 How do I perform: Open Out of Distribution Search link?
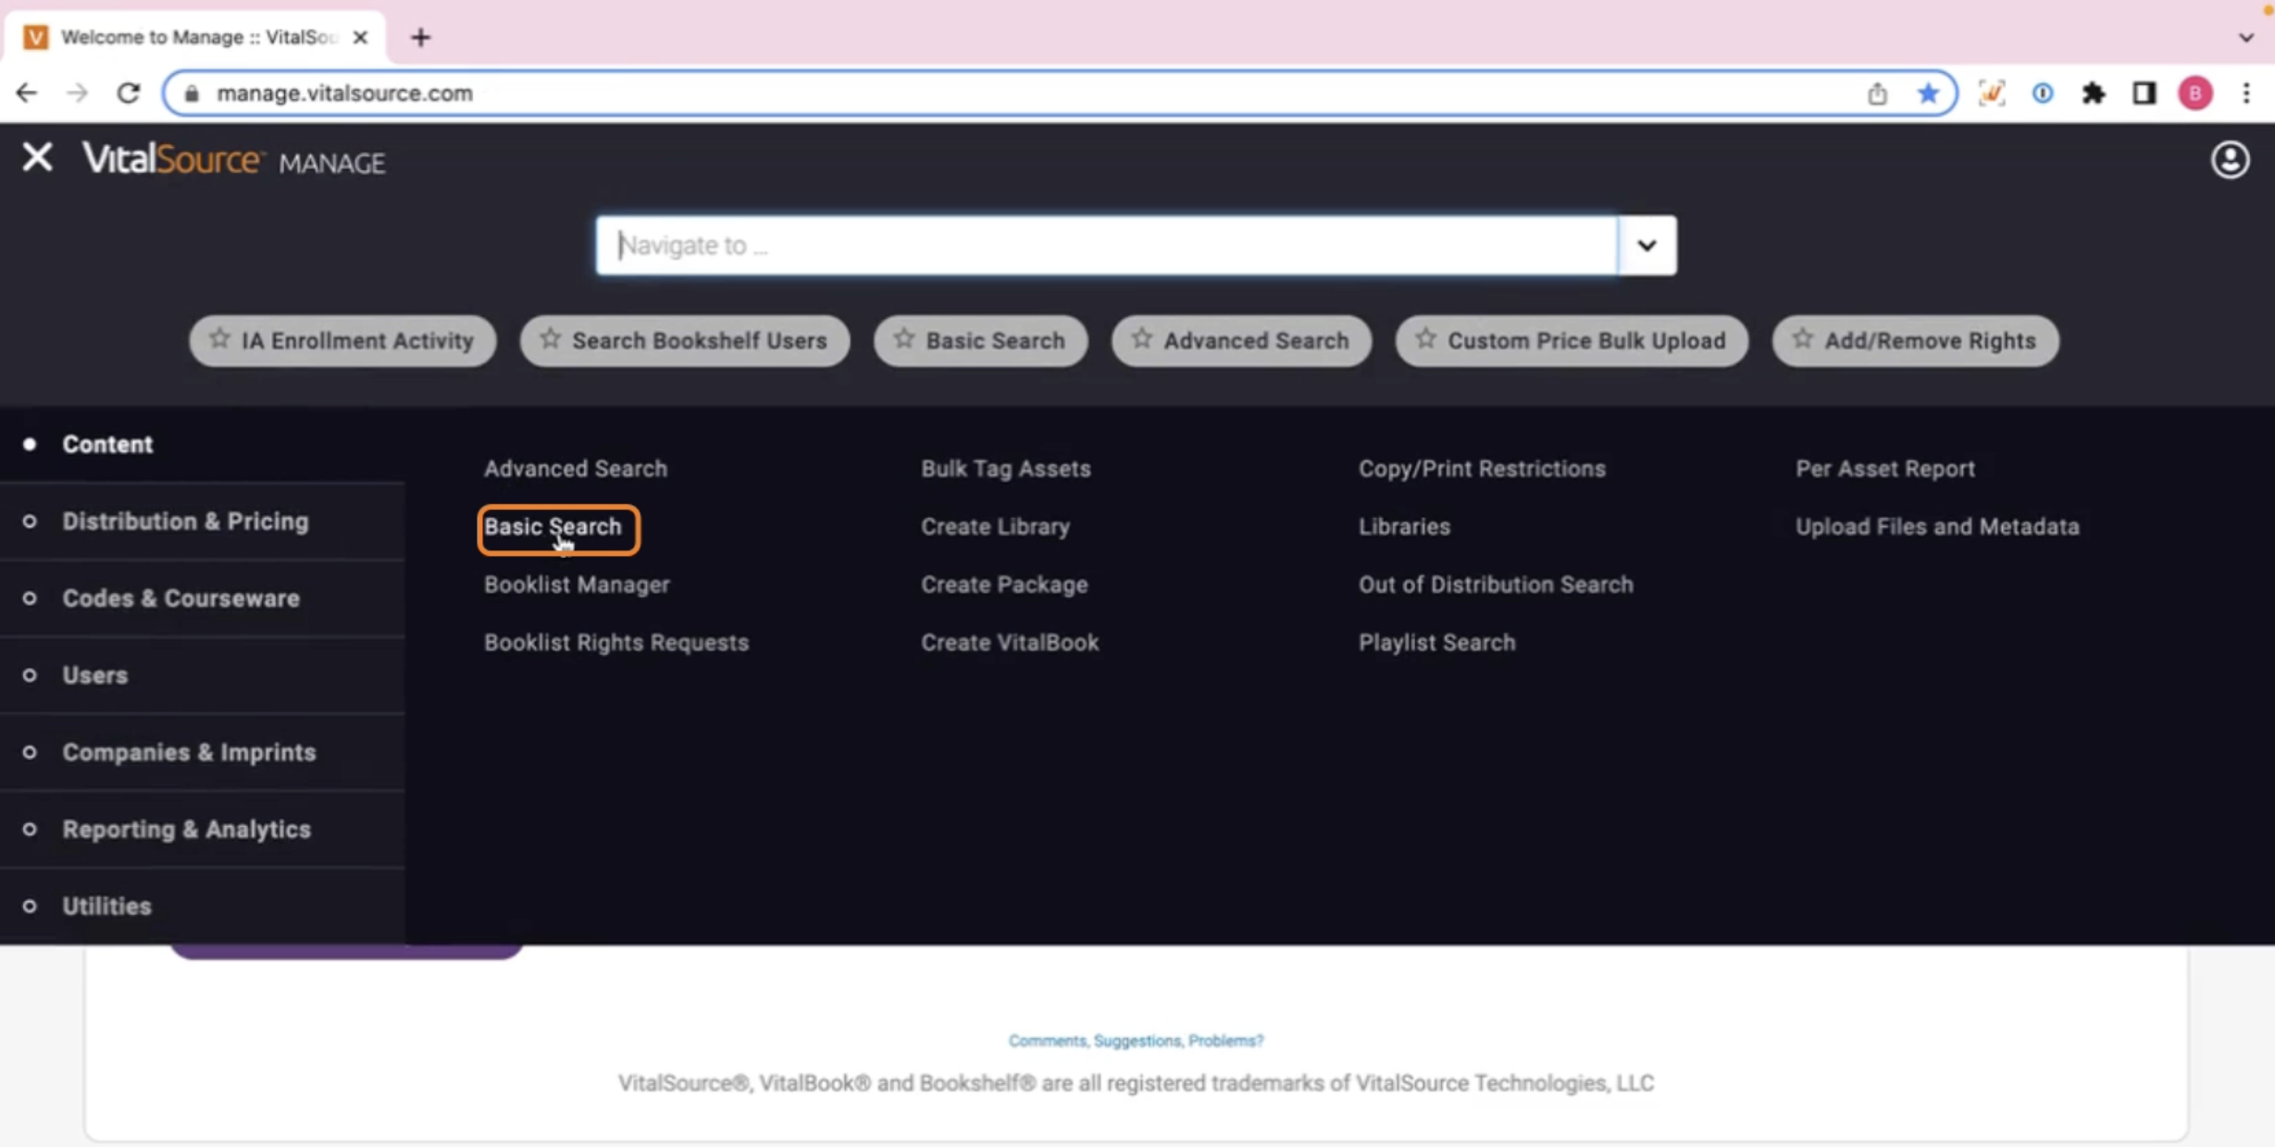(1496, 585)
